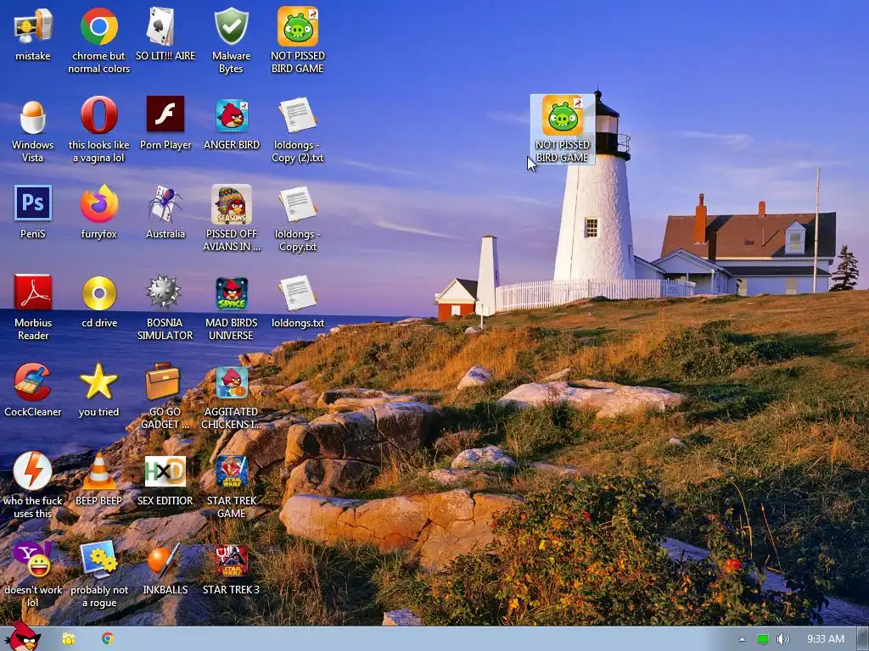Click the green tray status icon
This screenshot has height=651, width=869.
click(763, 639)
